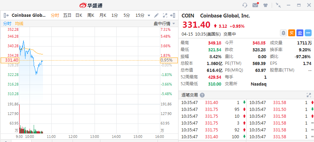
Task: Expand the chart to fullscreen
Action: coord(165,15)
